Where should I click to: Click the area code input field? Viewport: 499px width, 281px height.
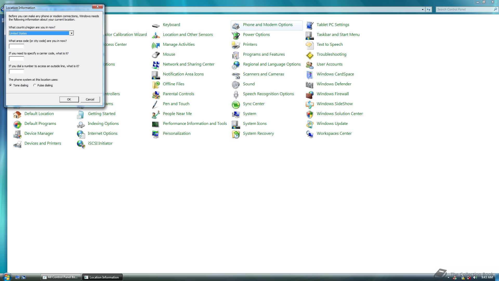16,46
